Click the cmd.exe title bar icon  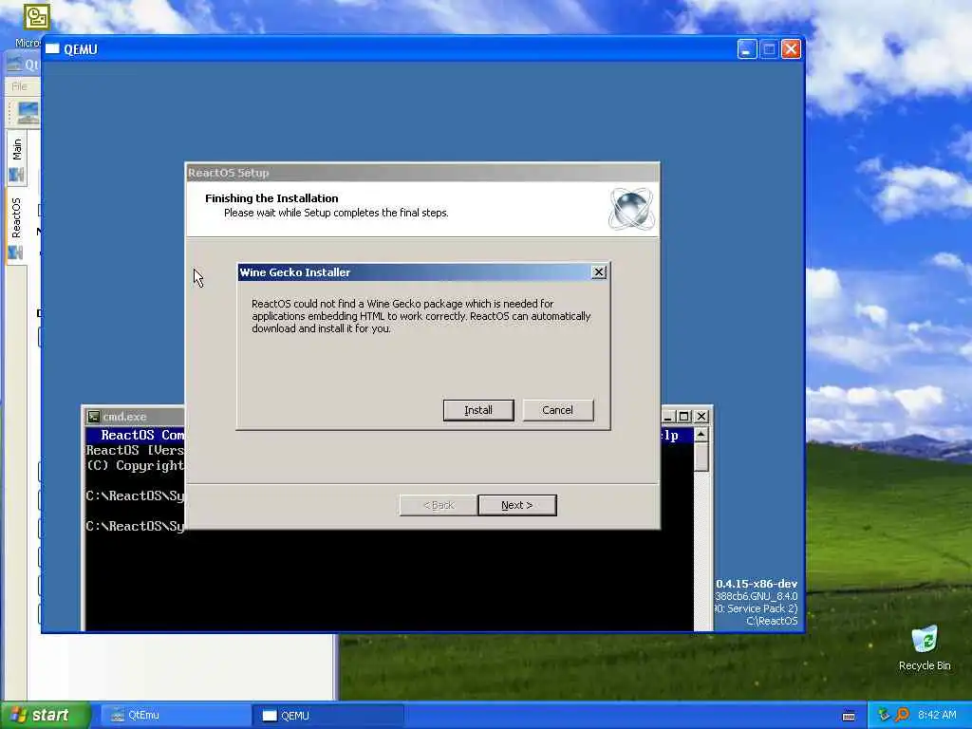[94, 417]
